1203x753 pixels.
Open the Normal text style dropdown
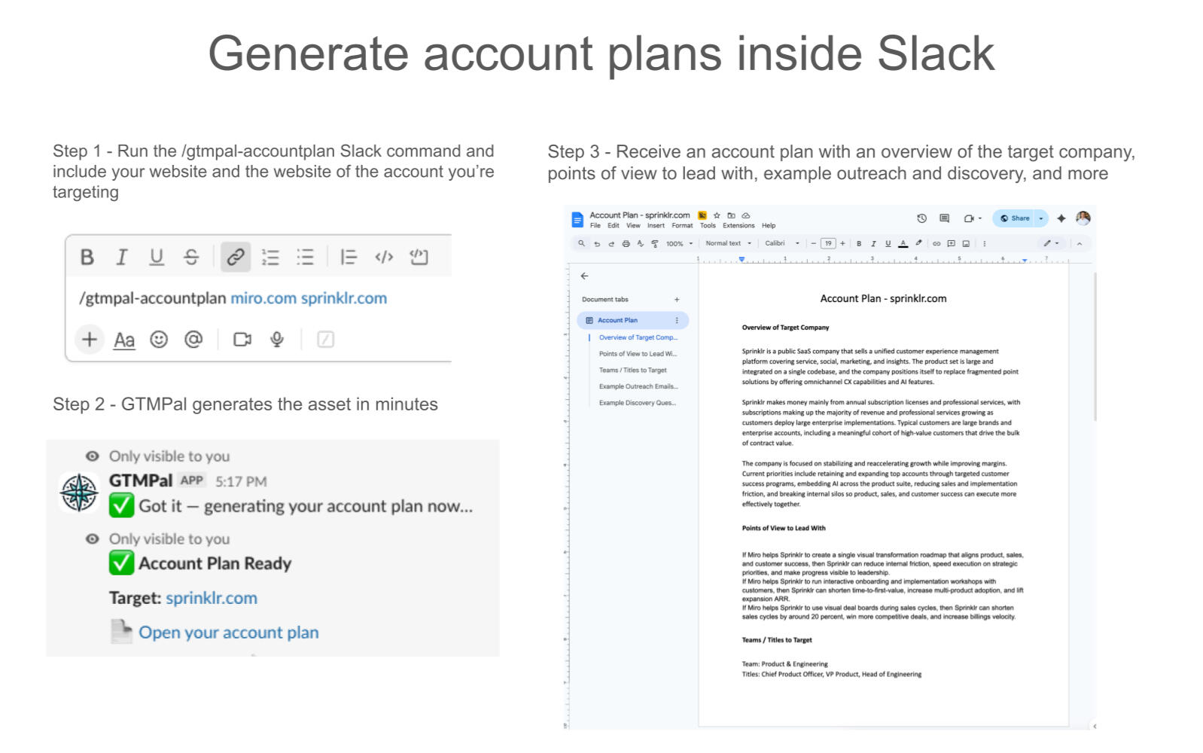pos(727,243)
